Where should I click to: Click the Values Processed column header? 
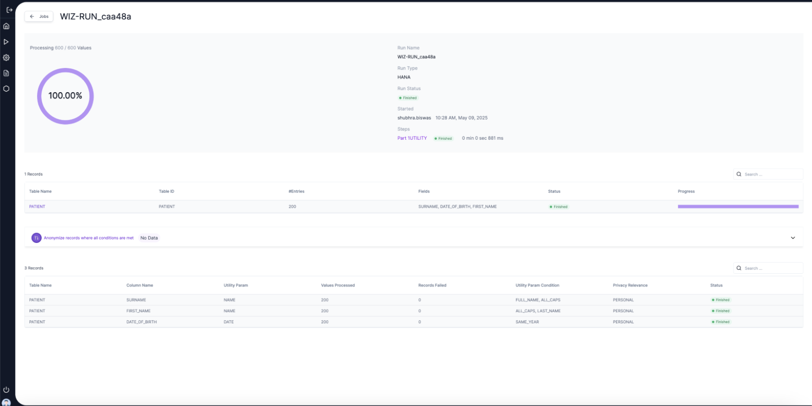[x=338, y=286]
